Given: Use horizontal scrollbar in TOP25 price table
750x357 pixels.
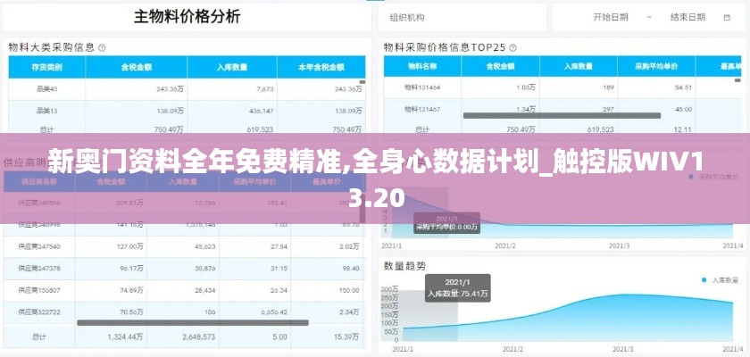Looking at the screenshot, I should point(562,116).
